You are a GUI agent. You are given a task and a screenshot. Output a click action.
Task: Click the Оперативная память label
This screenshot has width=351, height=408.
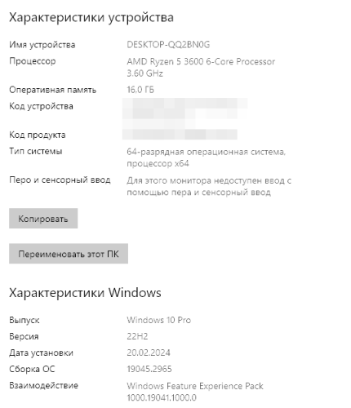click(x=53, y=90)
